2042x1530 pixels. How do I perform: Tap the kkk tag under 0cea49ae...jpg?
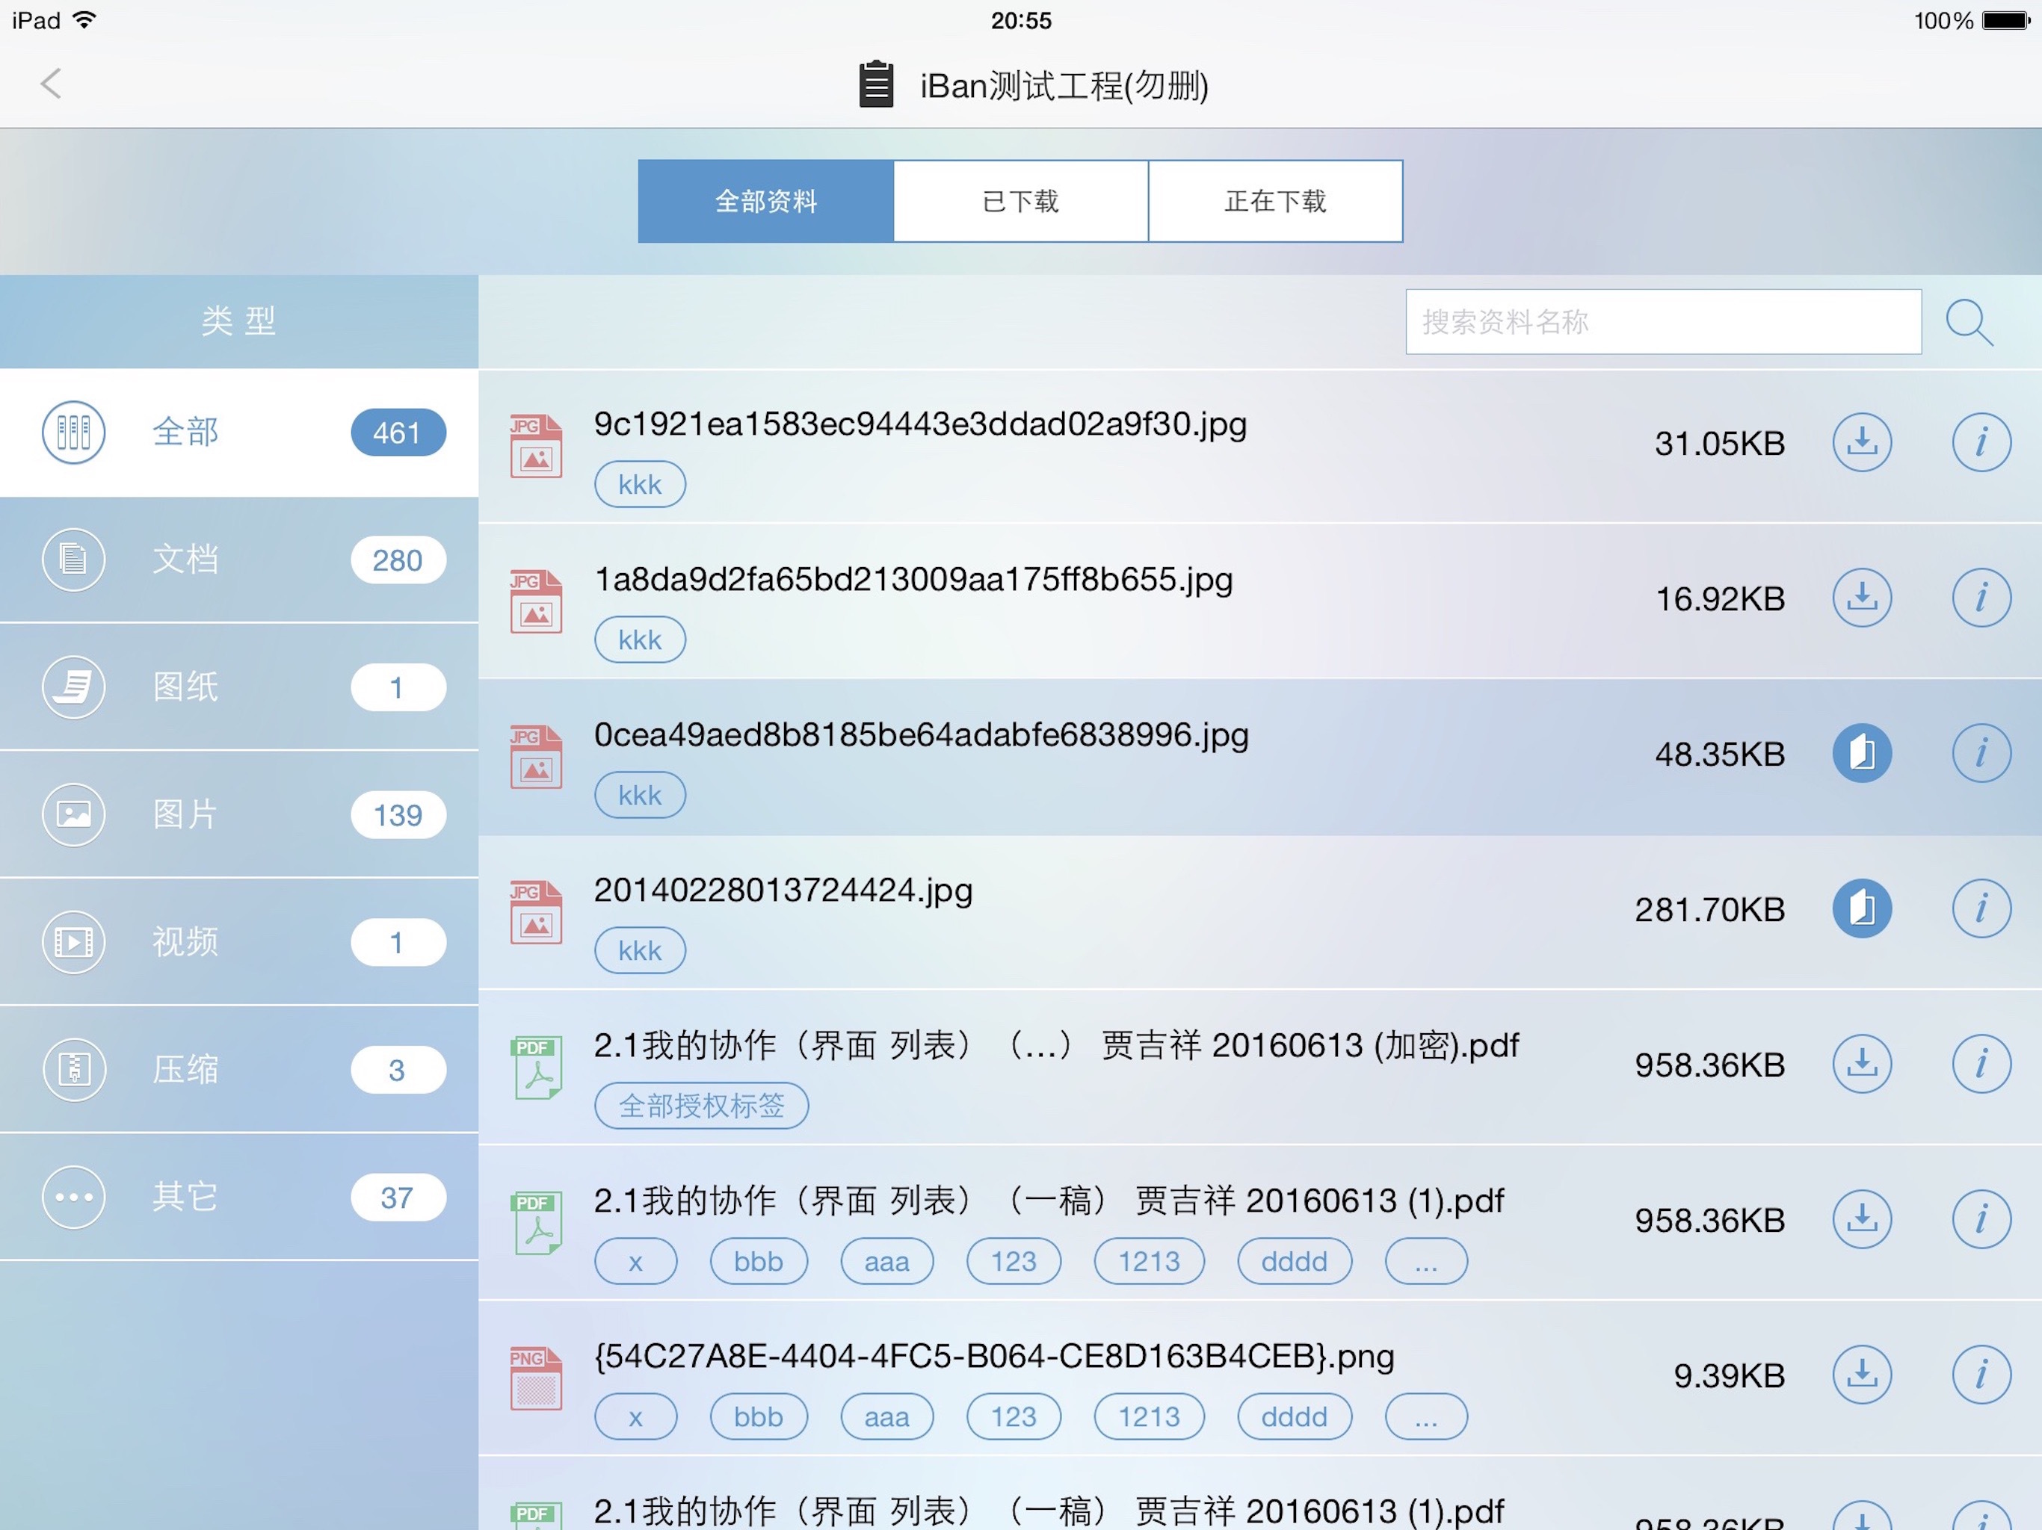640,796
